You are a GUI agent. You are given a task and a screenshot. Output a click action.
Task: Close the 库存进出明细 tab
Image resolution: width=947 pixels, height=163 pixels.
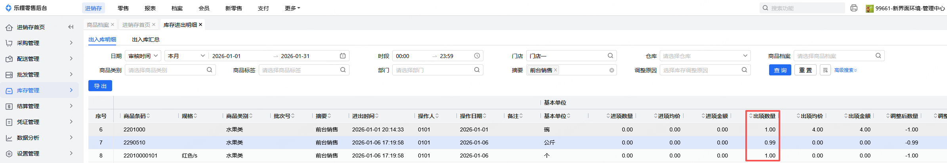(200, 24)
